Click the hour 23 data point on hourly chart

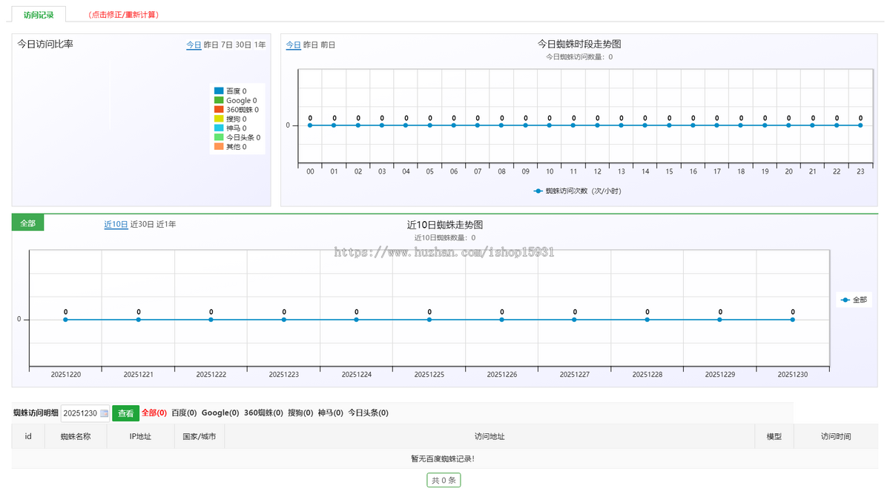(x=860, y=125)
